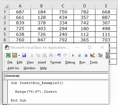Viewport: 118px width, 105px height.
Task: Click cell containing 240
Action: pos(63,34)
